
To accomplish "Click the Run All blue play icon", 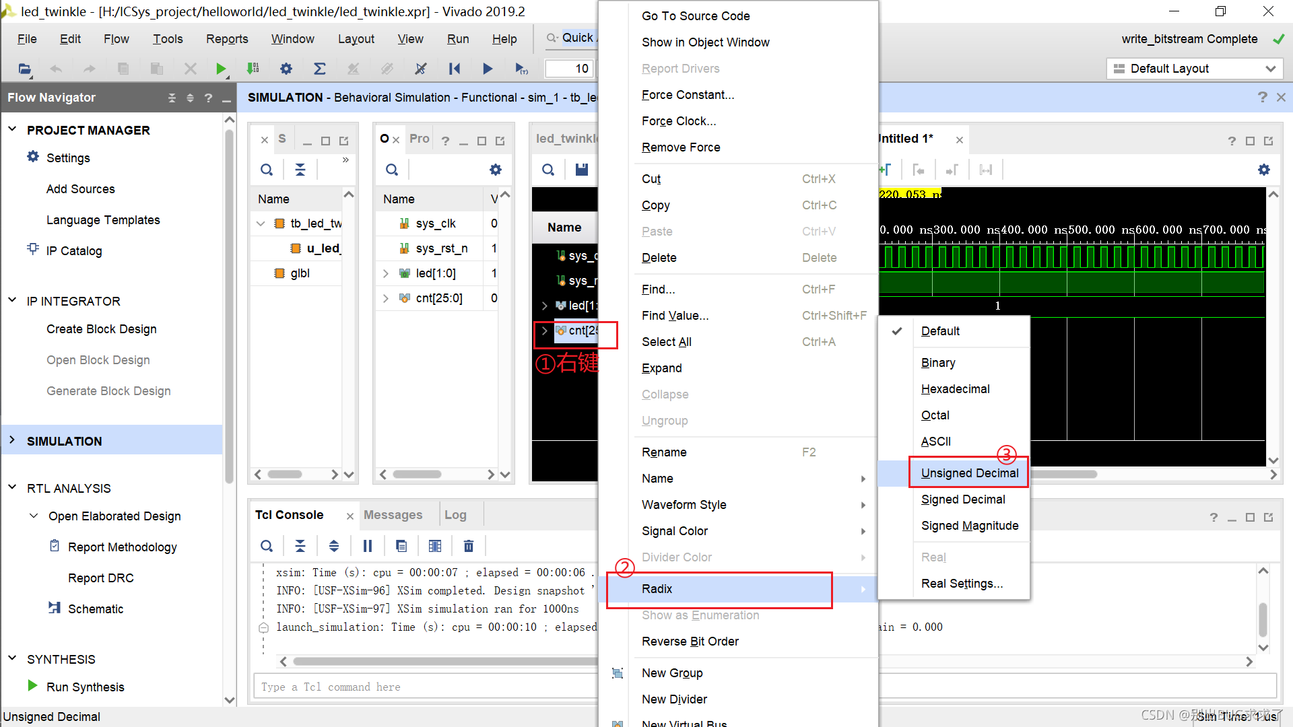I will pyautogui.click(x=488, y=69).
